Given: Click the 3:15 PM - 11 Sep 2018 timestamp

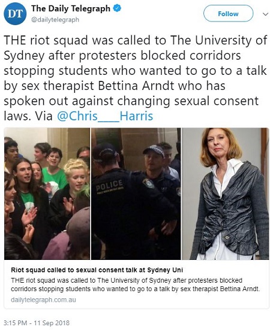Looking at the screenshot, I should tap(37, 323).
